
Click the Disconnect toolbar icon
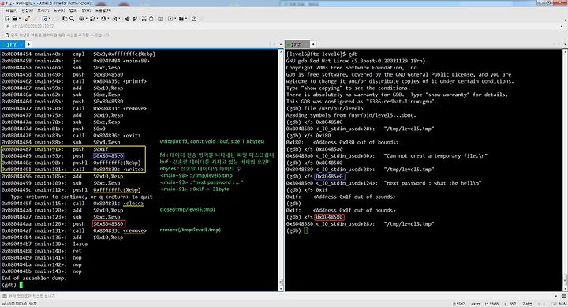28,18
